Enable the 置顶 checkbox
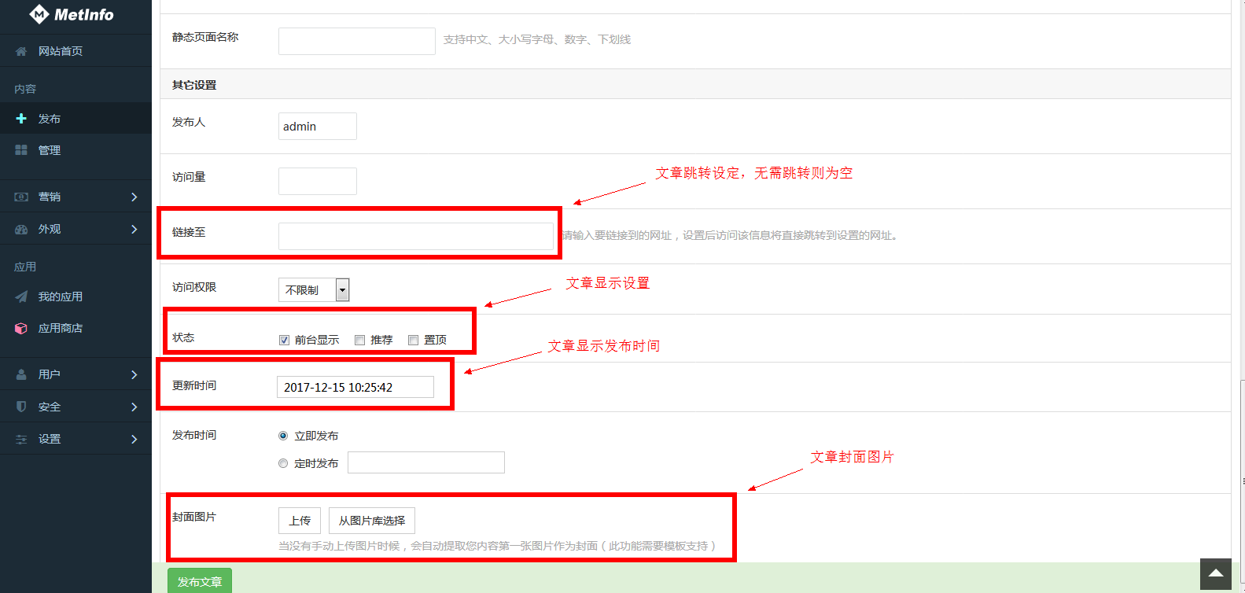Viewport: 1245px width, 593px height. 413,340
